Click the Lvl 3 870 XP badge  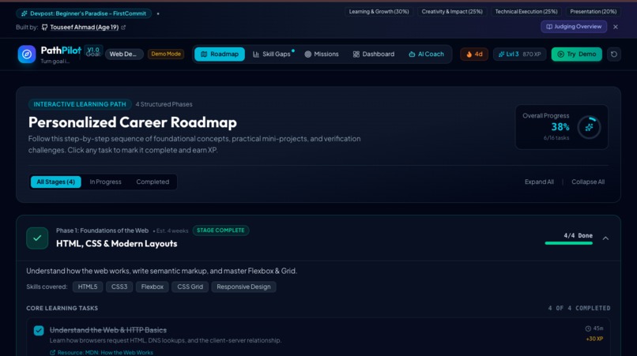pyautogui.click(x=519, y=54)
